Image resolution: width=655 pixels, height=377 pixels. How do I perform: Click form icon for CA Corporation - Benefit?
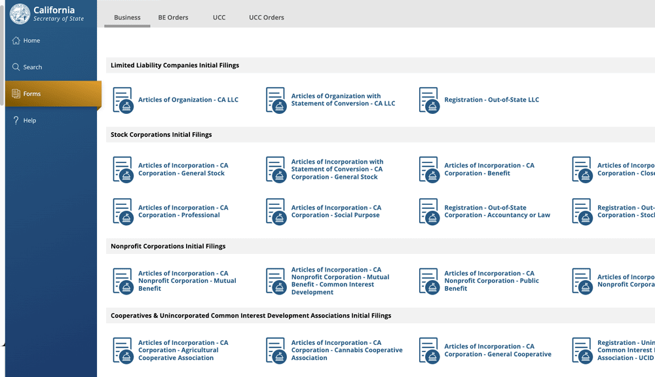430,170
